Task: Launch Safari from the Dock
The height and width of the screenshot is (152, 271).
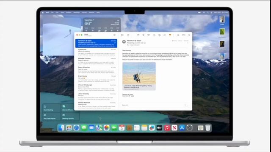Action: coord(76,128)
